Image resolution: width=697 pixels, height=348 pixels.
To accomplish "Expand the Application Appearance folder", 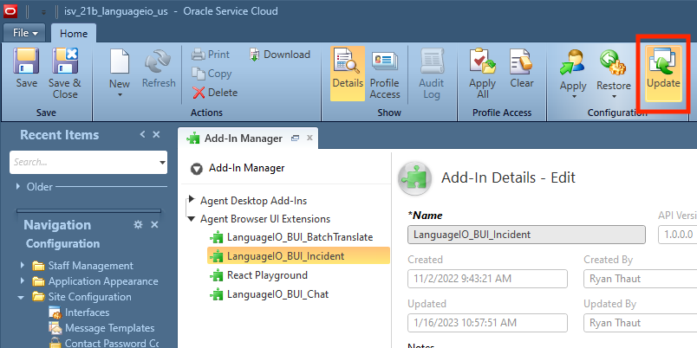I will click(23, 281).
